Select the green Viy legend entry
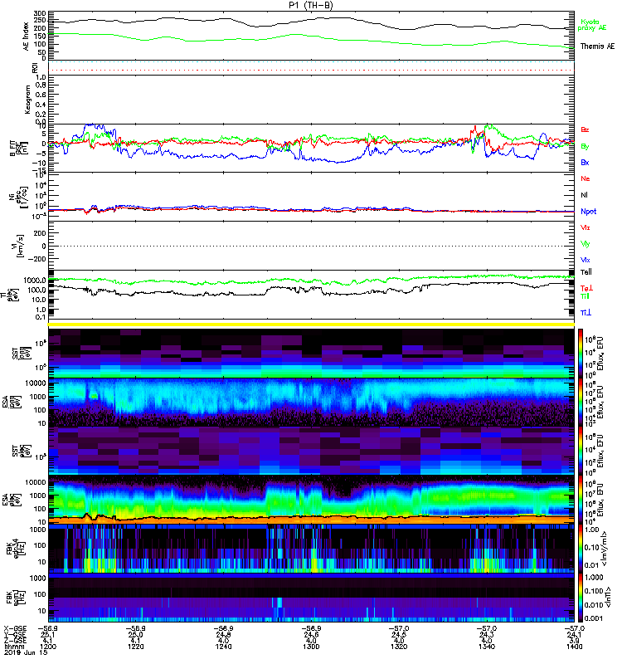Viewport: 622px width, 664px height. click(585, 244)
